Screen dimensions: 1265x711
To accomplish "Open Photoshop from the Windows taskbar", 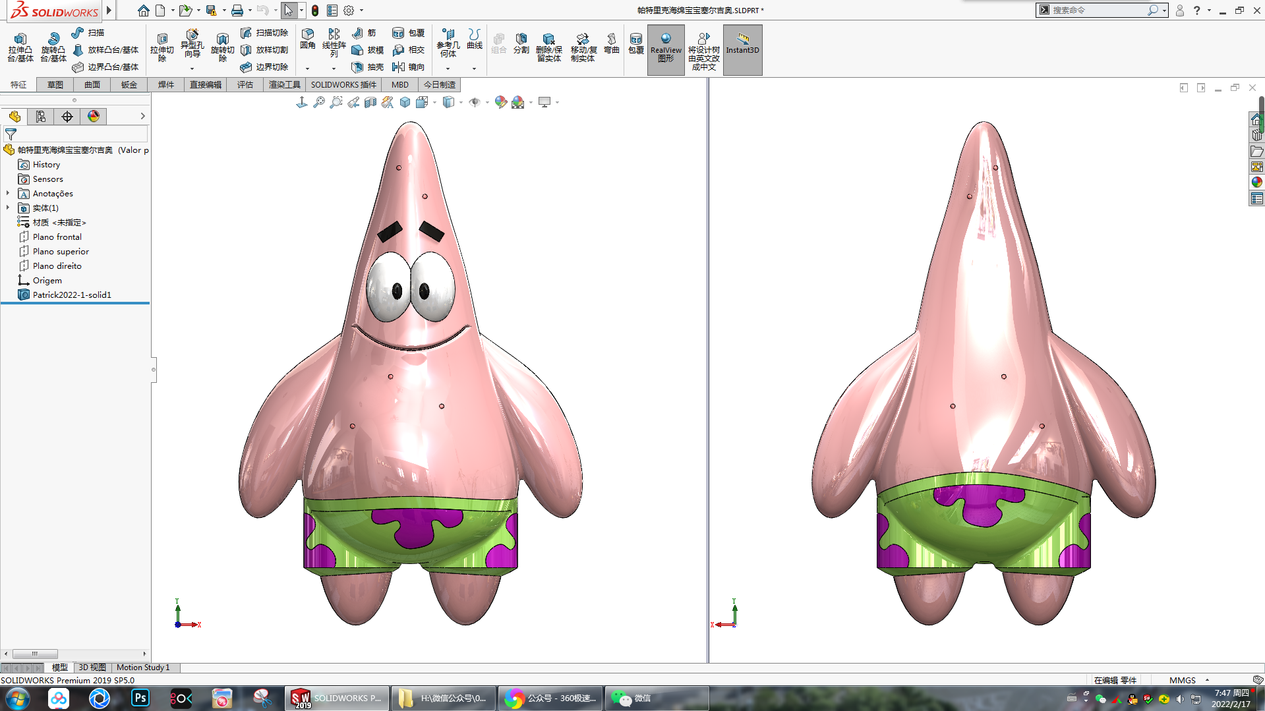I will (x=140, y=698).
